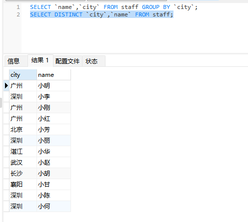Select the 长沙 city cell

point(23,174)
